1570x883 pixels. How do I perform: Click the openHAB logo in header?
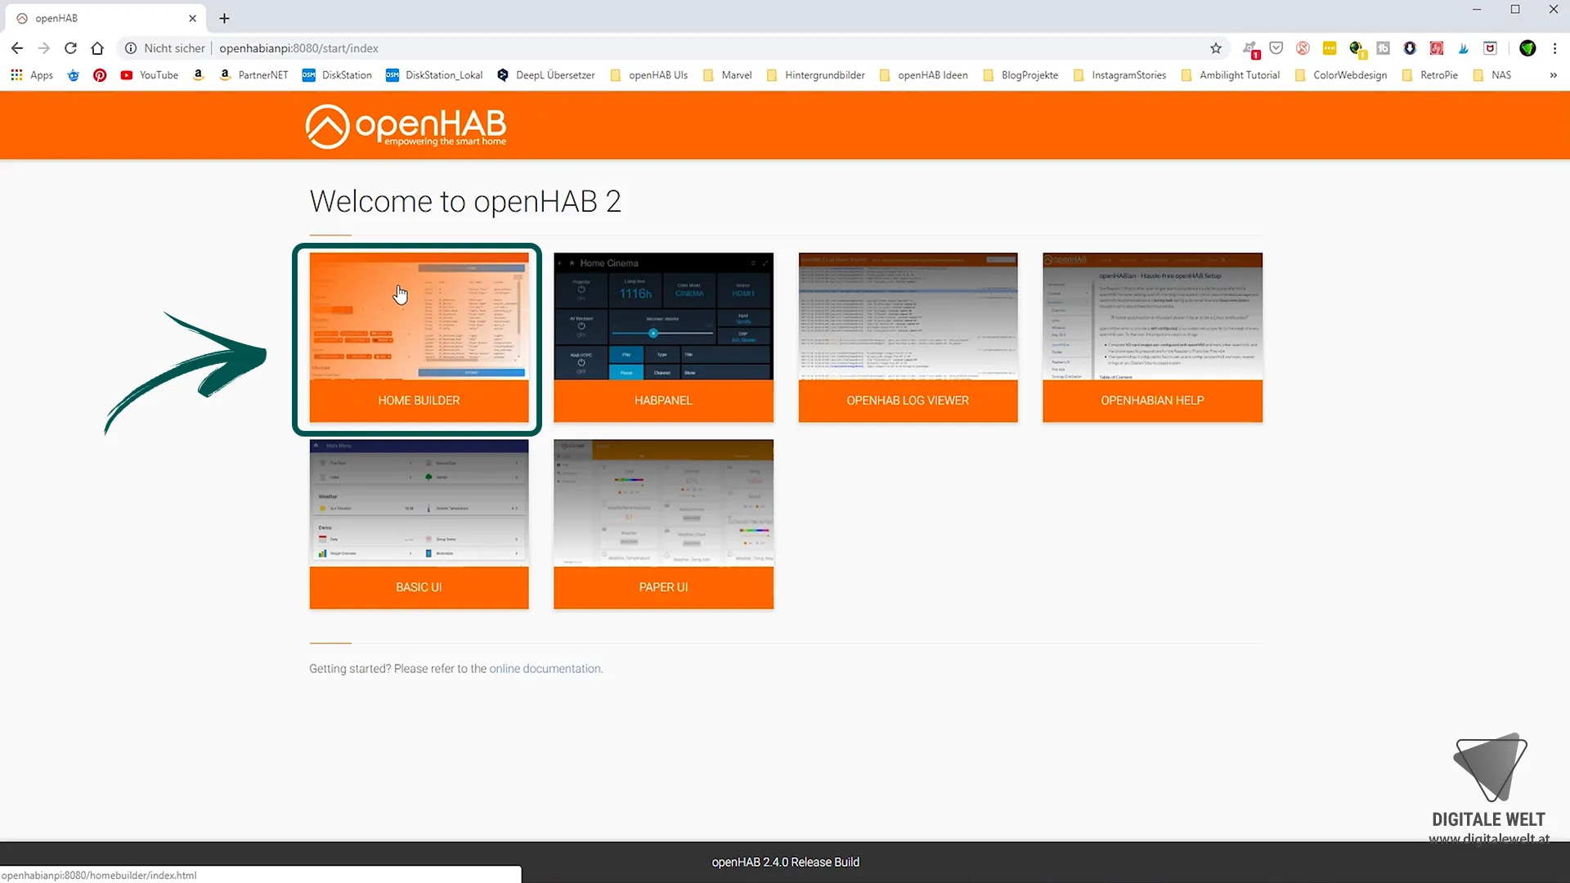pyautogui.click(x=406, y=126)
